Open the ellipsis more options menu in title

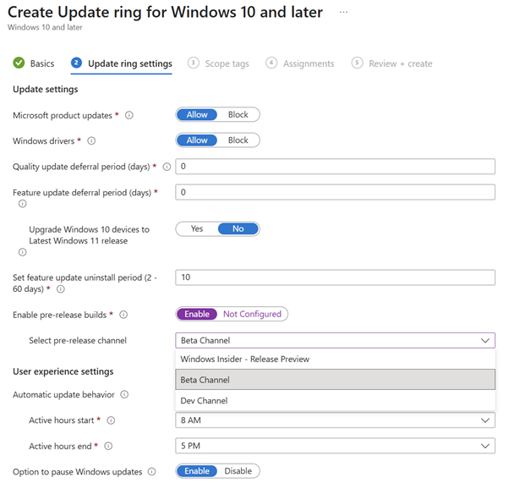point(342,13)
